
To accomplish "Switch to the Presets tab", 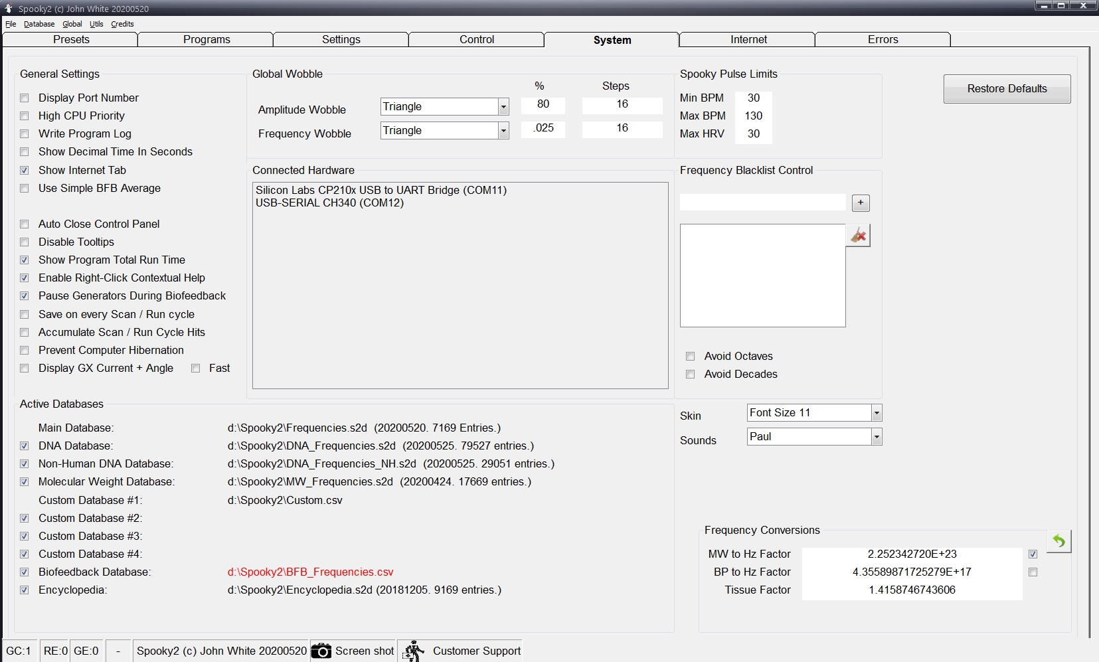I will (71, 40).
